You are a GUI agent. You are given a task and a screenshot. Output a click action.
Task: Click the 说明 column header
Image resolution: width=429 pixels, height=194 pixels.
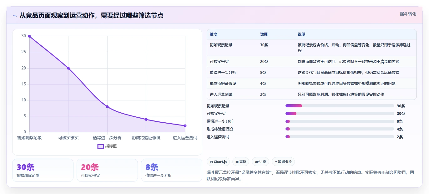click(301, 34)
